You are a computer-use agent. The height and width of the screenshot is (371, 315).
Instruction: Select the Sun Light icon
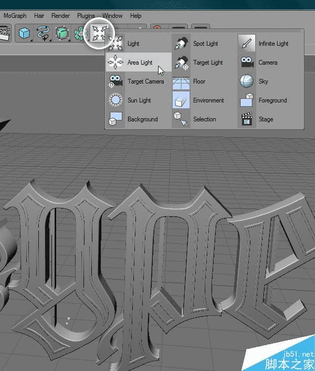click(115, 100)
